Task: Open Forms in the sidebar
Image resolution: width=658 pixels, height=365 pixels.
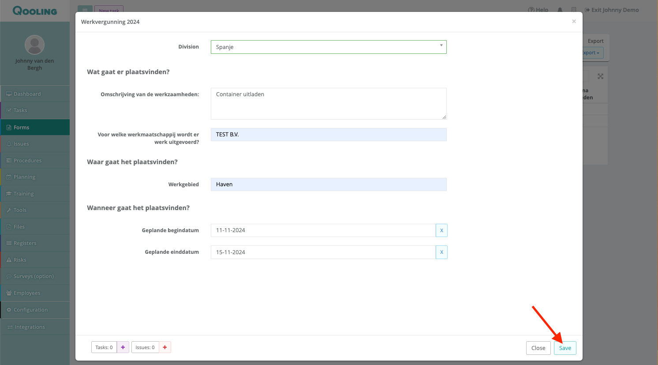Action: (35, 128)
